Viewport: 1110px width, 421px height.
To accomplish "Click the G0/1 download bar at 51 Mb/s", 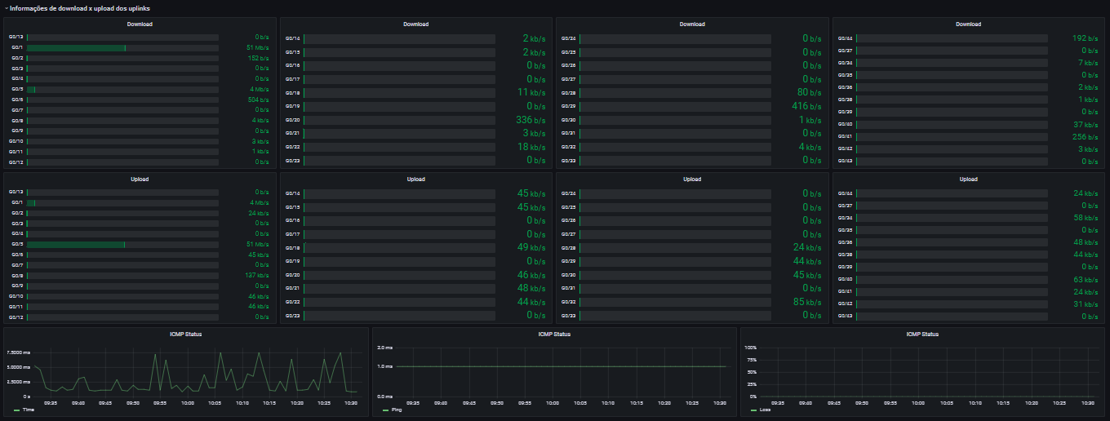I will pyautogui.click(x=76, y=48).
